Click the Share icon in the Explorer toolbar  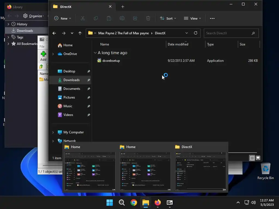(x=135, y=18)
